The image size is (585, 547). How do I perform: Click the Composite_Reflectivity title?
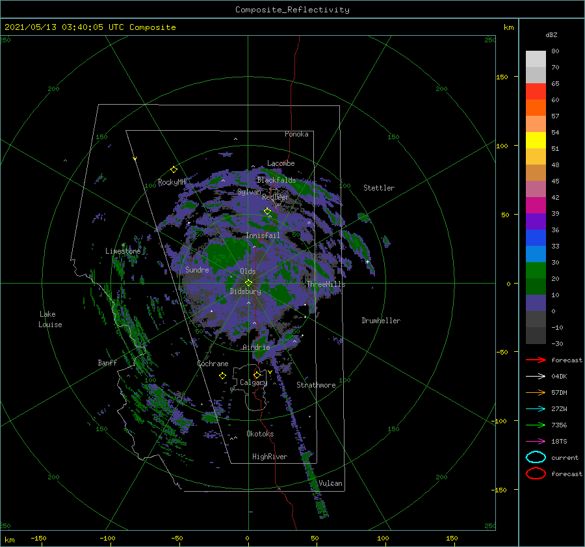[292, 10]
